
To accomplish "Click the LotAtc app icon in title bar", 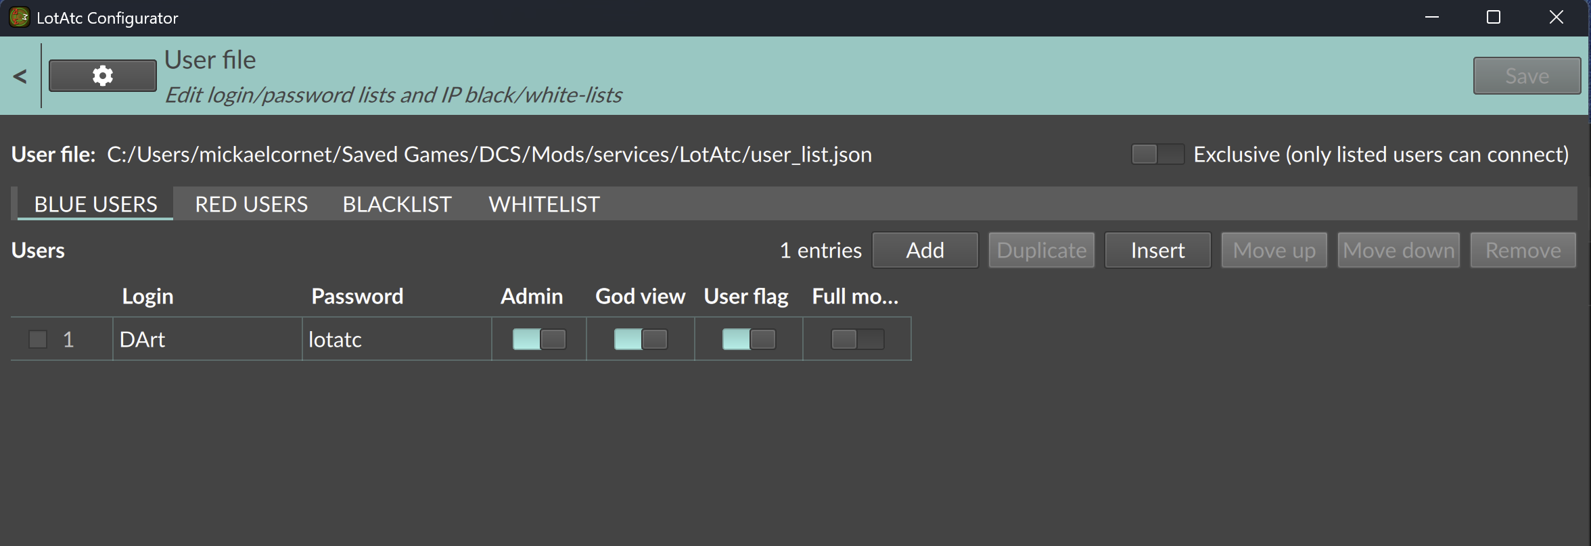I will [x=19, y=18].
